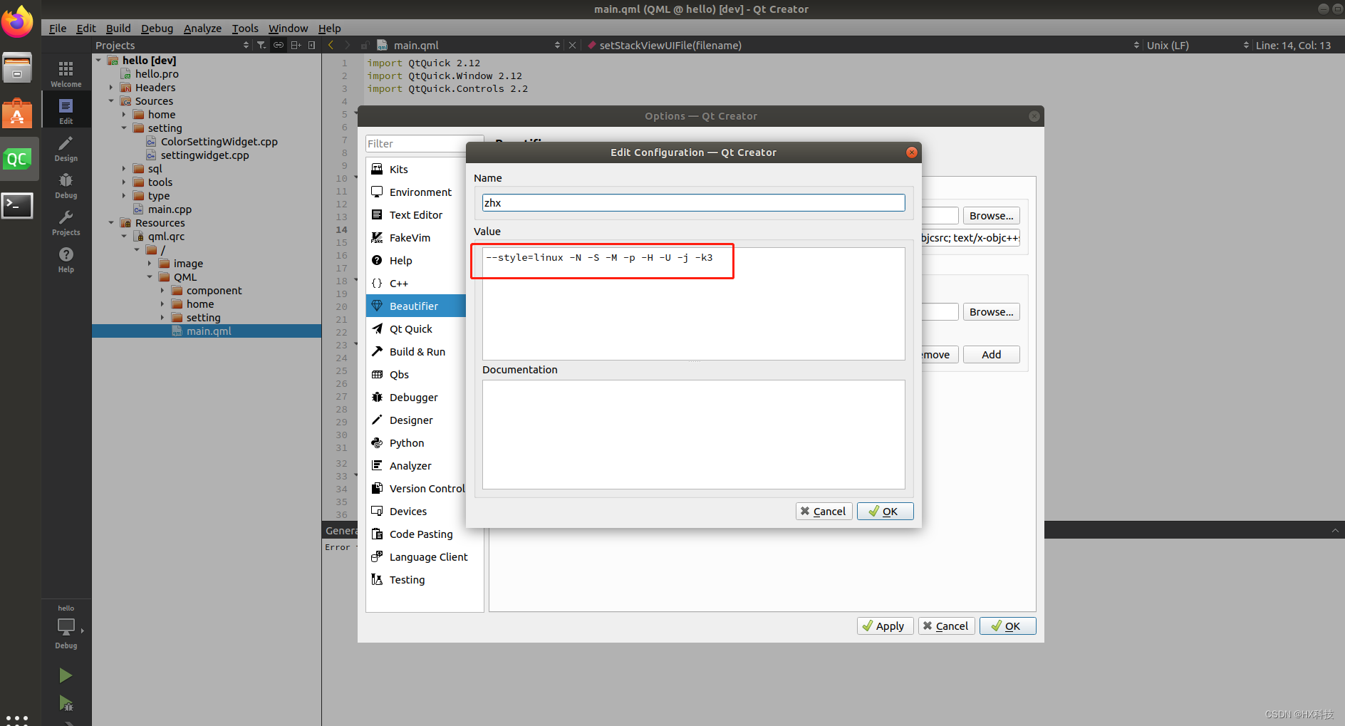Open the Edit menu

coord(86,28)
